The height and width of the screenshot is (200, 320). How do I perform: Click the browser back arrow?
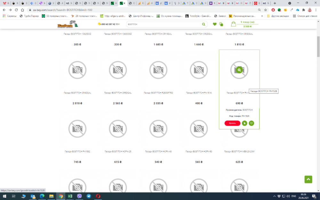pyautogui.click(x=4, y=10)
